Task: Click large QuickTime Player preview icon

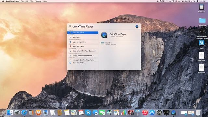Action: click(x=104, y=35)
